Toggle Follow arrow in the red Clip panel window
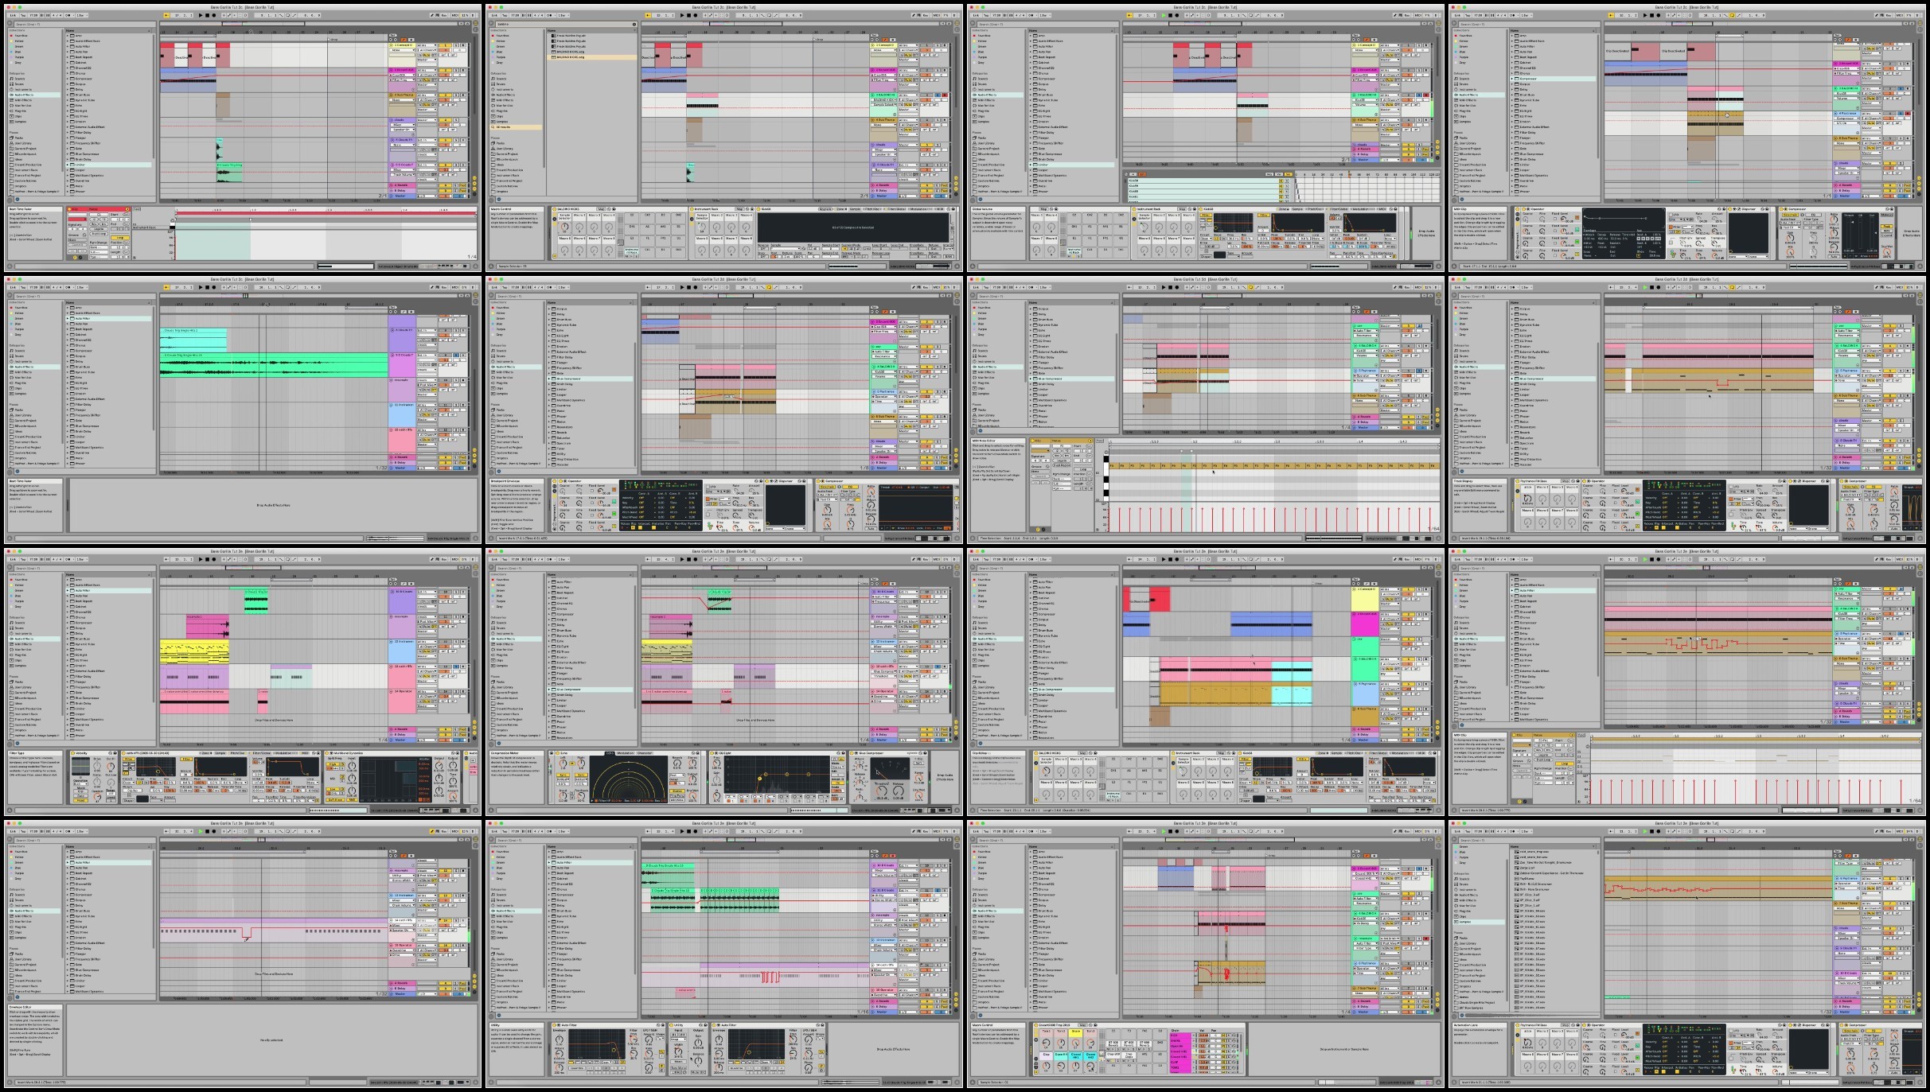Image resolution: width=1930 pixels, height=1092 pixels. (166, 15)
